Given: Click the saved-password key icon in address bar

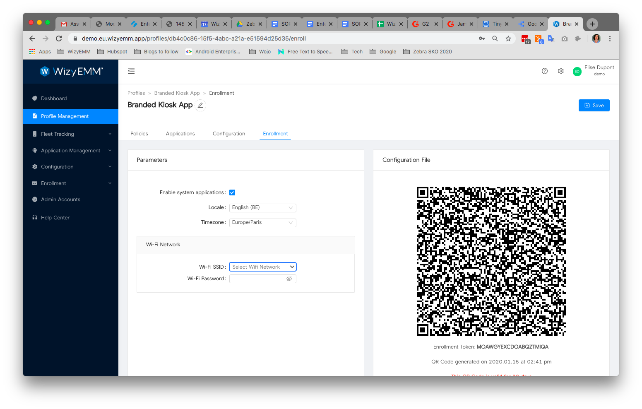Looking at the screenshot, I should point(482,38).
